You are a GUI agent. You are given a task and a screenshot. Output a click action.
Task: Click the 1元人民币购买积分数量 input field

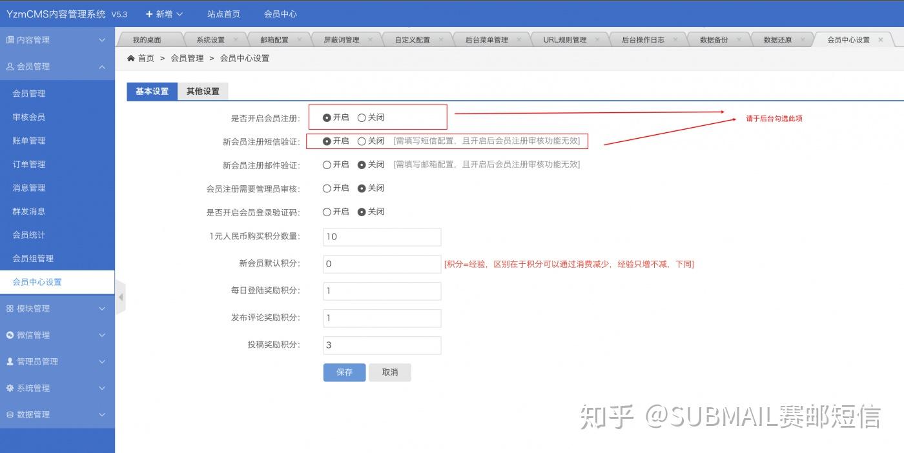coord(382,237)
